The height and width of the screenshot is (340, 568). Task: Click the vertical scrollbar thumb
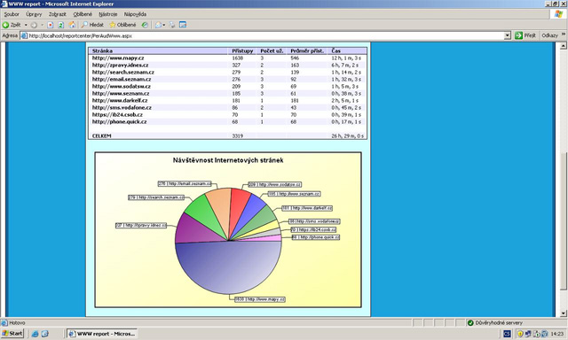(x=563, y=220)
